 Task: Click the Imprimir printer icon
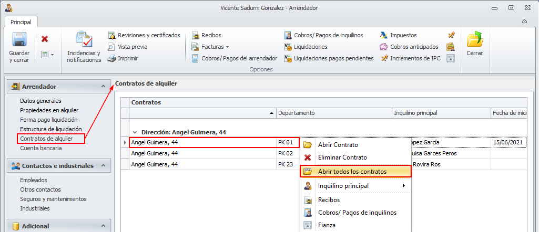(x=111, y=58)
